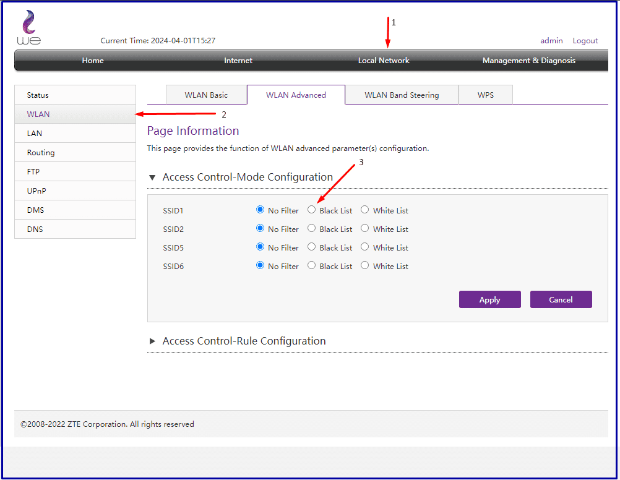Open the Routing sidebar item
Screen dimensions: 620x480
(41, 153)
